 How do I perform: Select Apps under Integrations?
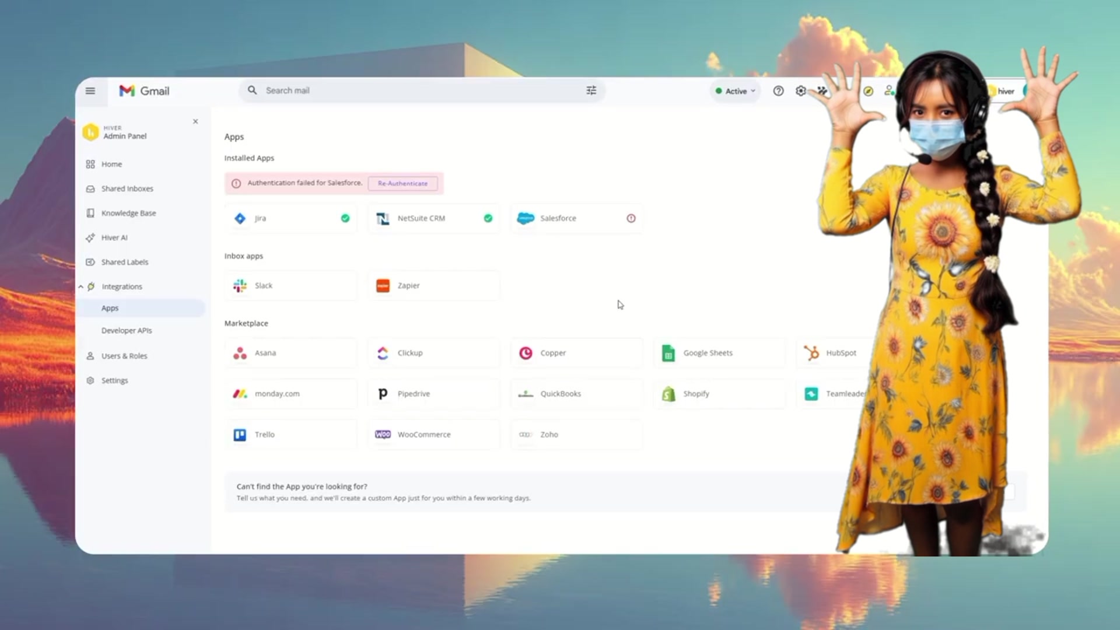[141, 308]
